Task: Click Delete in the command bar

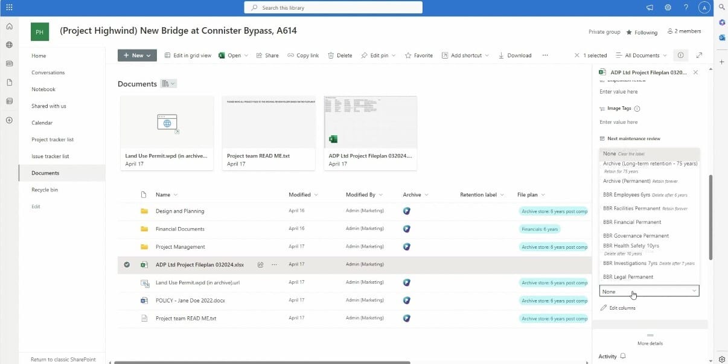Action: 340,55
